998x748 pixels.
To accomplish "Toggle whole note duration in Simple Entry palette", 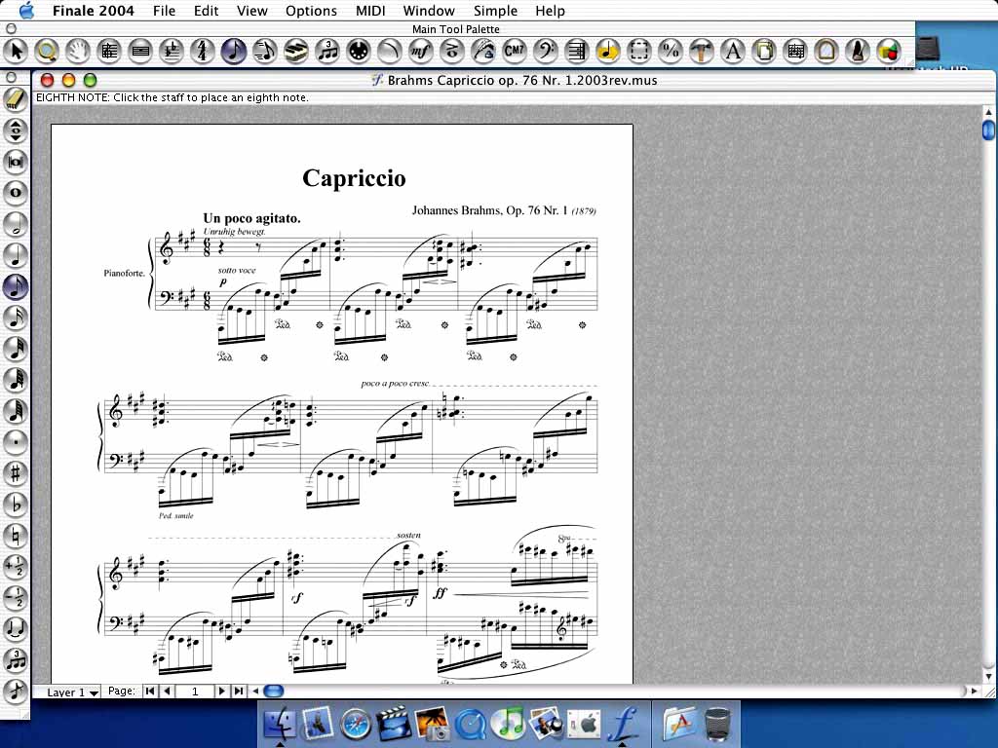I will tap(16, 193).
